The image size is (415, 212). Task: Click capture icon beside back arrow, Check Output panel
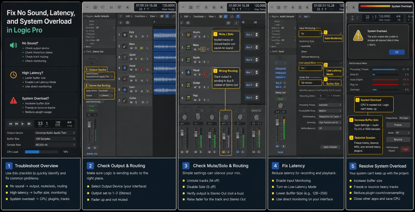(x=128, y=23)
